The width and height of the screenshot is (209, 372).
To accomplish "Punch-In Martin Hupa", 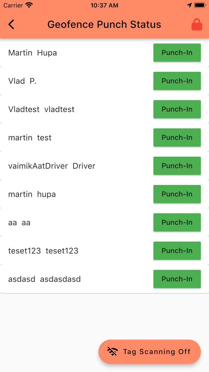I will [177, 53].
